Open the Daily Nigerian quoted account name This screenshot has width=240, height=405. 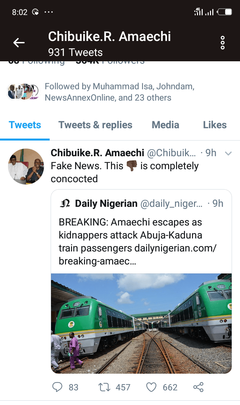pos(106,203)
